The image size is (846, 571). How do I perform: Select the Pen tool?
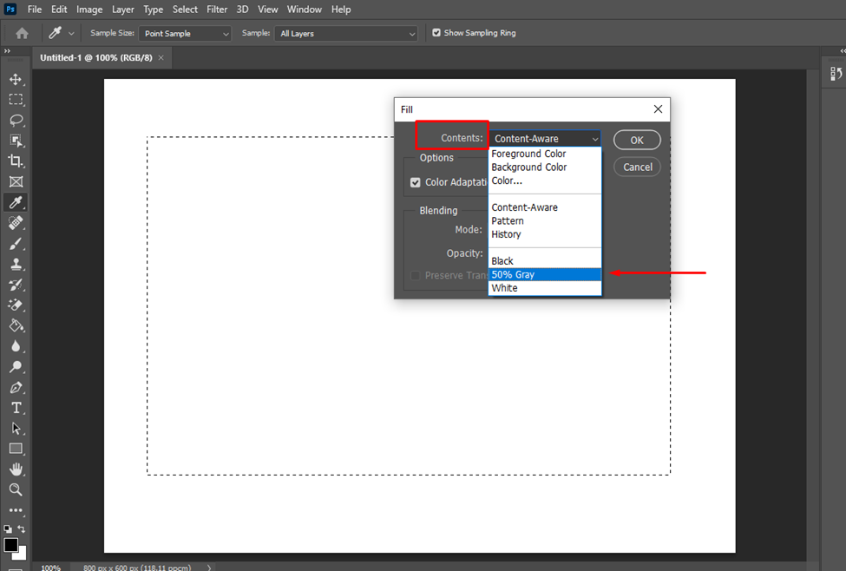[x=16, y=388]
